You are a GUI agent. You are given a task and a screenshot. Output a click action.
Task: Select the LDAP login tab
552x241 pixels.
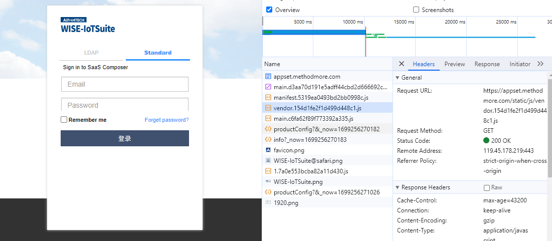(91, 53)
